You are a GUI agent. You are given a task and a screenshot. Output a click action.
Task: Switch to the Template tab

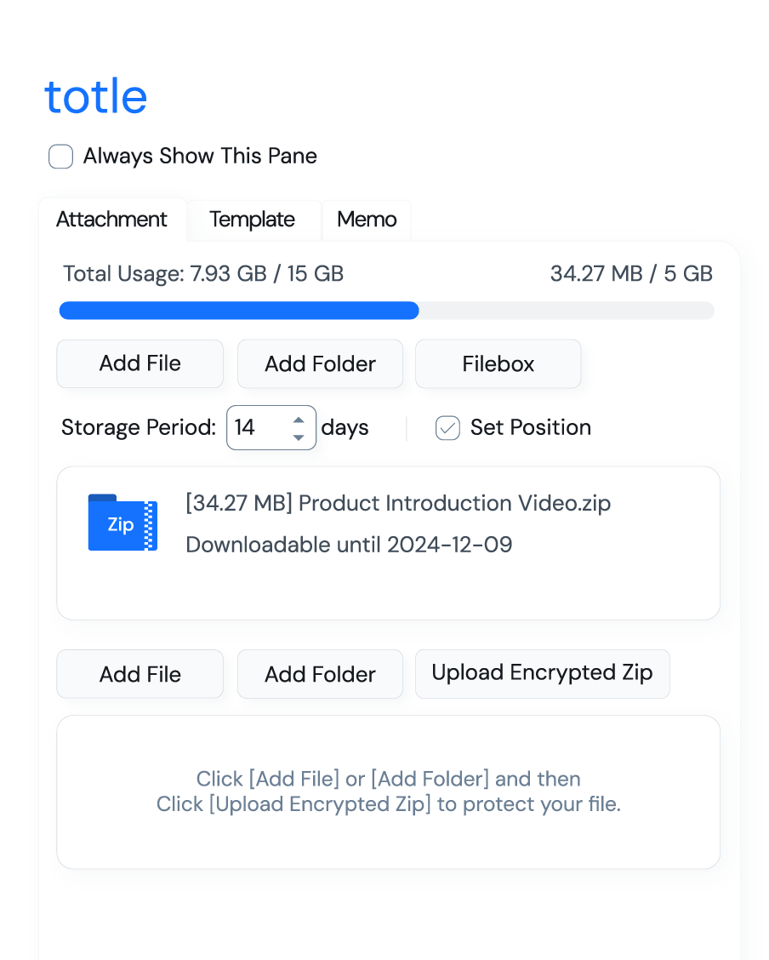pos(252,220)
